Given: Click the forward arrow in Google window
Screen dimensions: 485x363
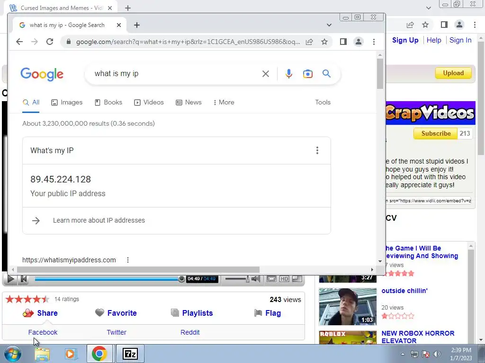Looking at the screenshot, I should coord(34,42).
